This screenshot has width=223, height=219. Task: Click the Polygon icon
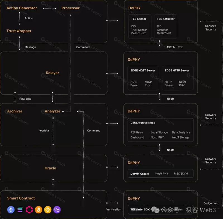57,210
